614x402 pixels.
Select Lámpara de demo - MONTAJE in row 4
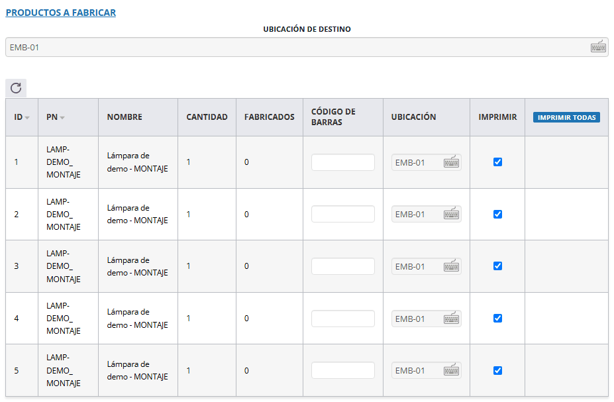(x=138, y=319)
